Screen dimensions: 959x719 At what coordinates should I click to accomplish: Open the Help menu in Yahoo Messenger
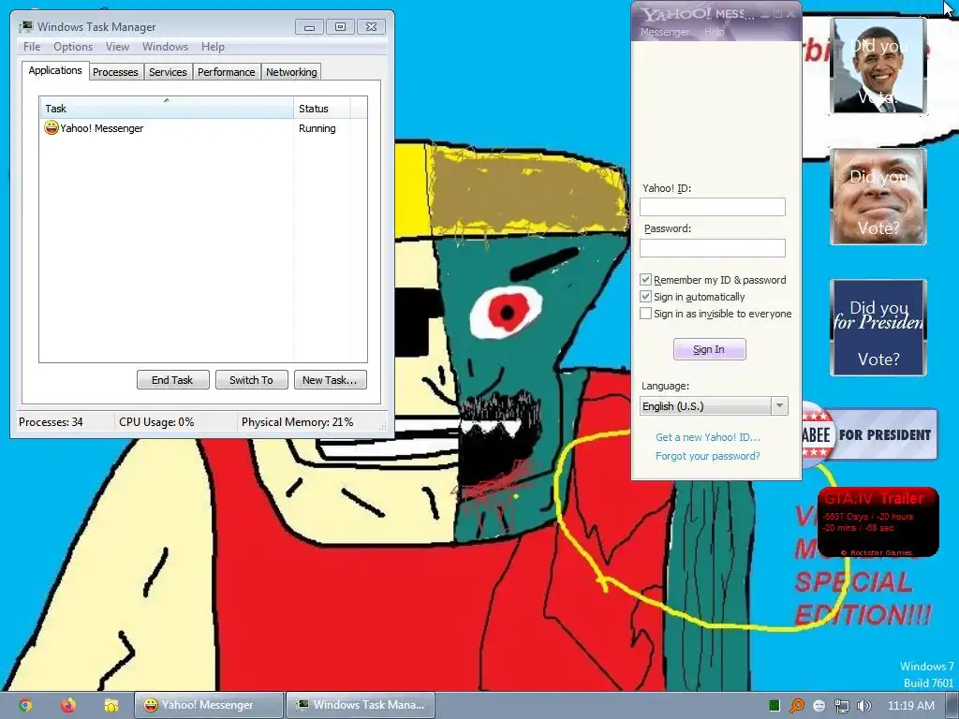coord(714,32)
